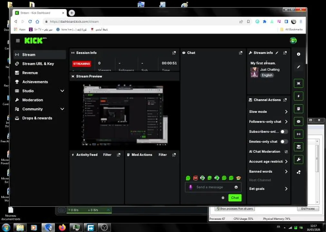
Task: Open Set goals options arrow
Action: (286, 189)
